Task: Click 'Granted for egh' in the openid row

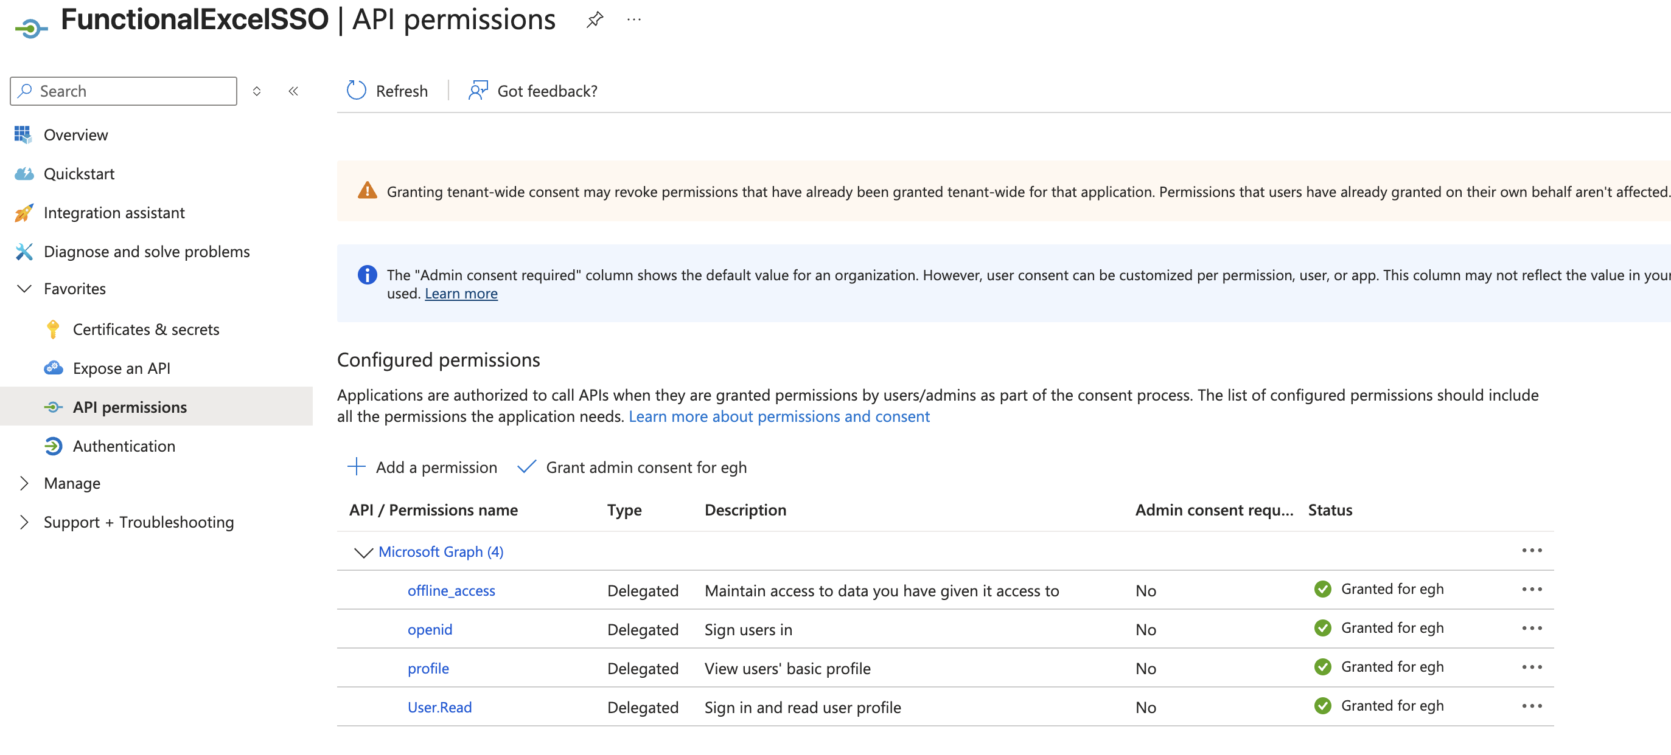Action: (1392, 628)
